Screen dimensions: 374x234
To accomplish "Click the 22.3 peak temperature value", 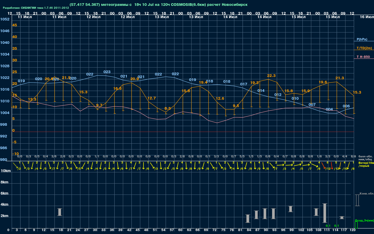I will (x=271, y=76).
